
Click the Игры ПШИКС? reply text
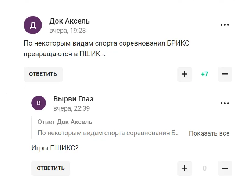coord(55,148)
